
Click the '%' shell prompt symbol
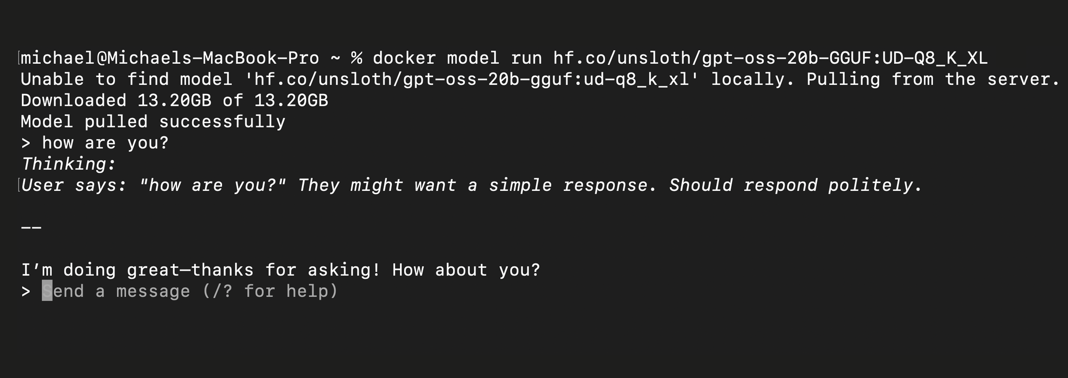(x=356, y=58)
